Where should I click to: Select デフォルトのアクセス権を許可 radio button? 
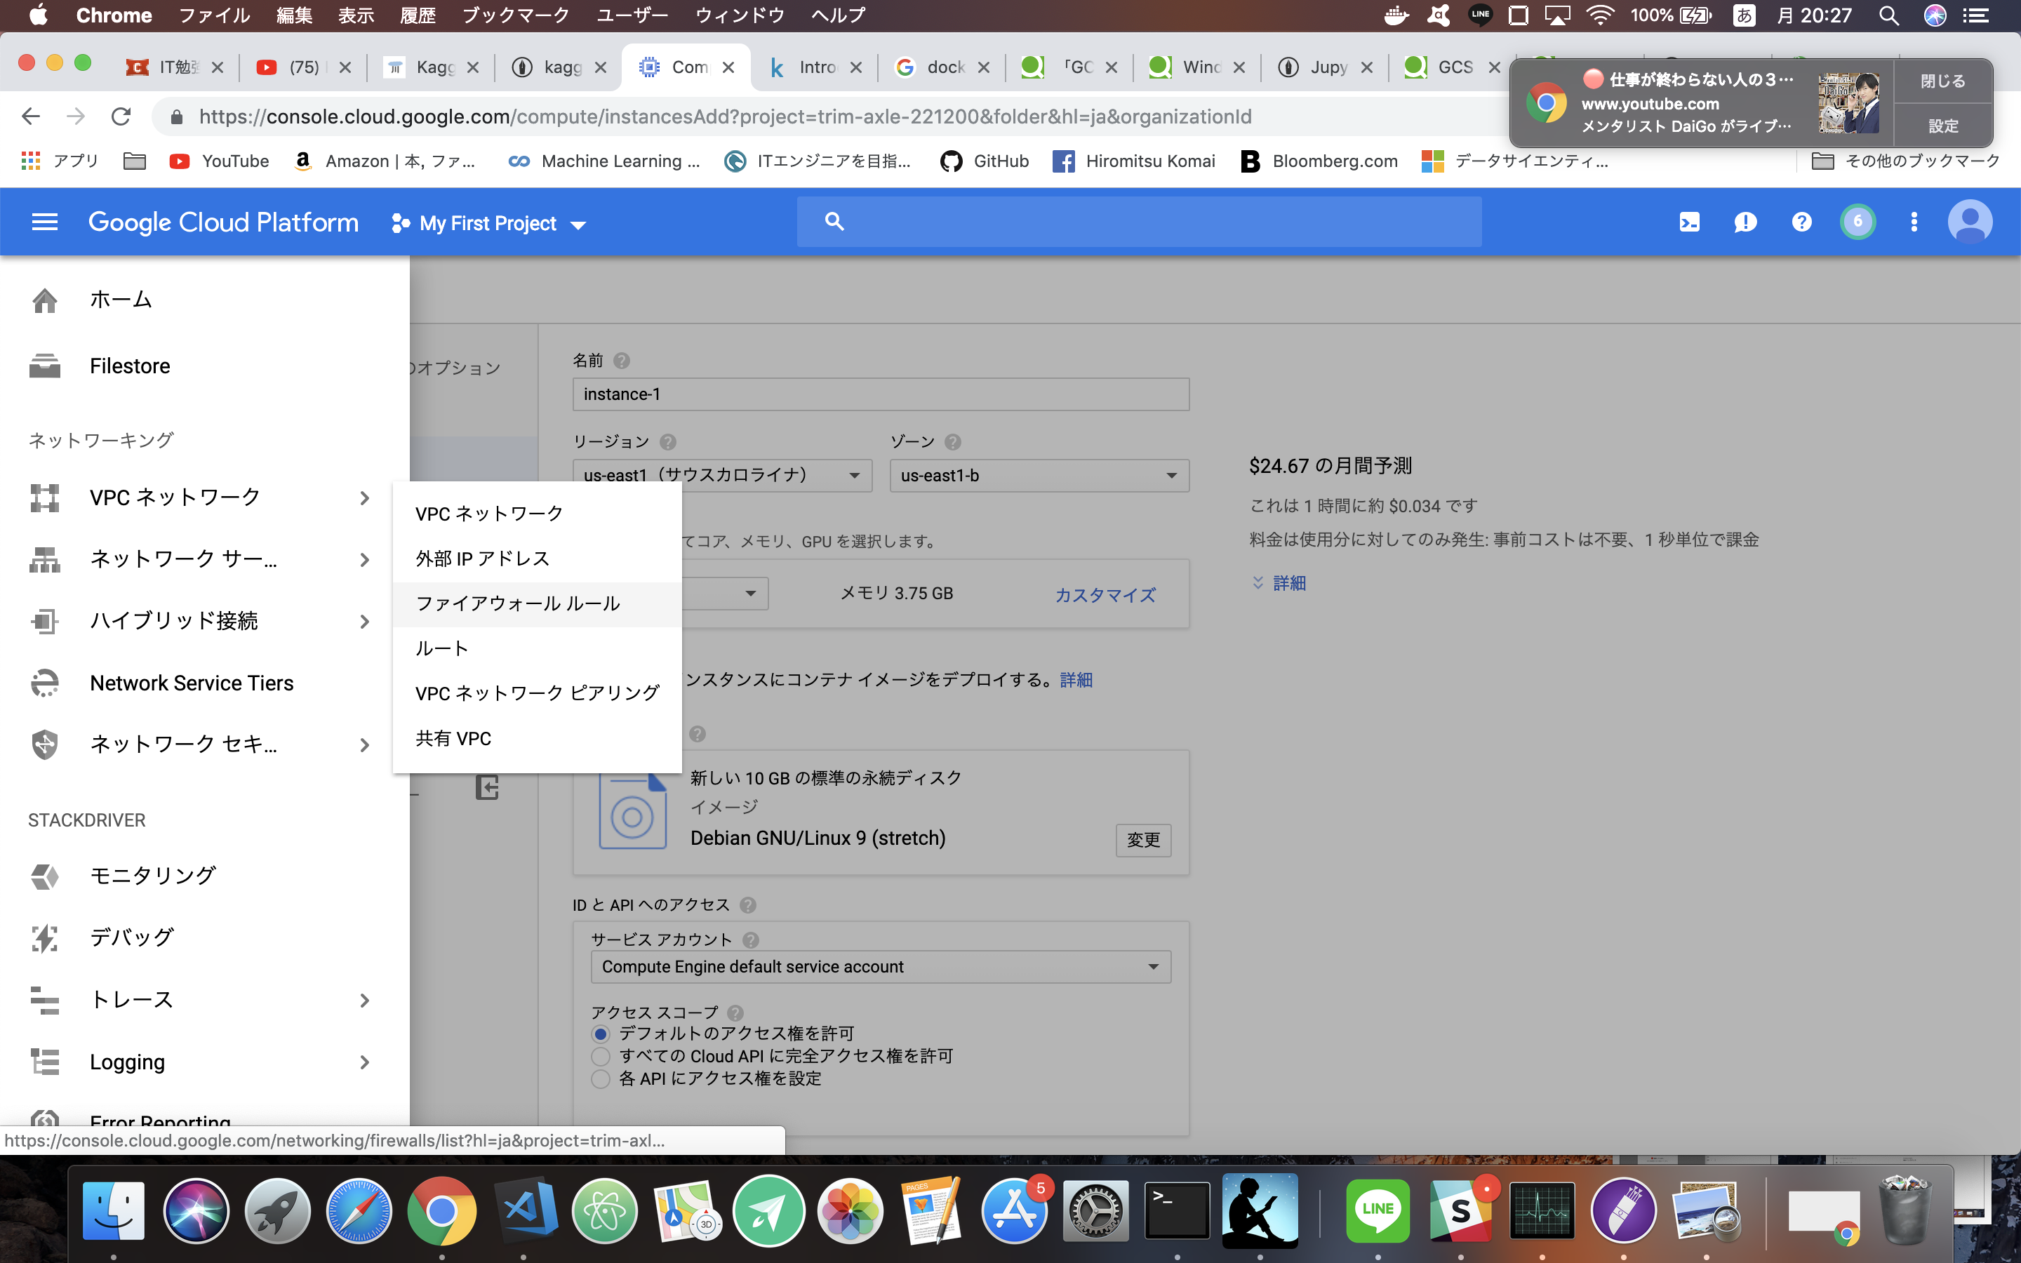[599, 1031]
